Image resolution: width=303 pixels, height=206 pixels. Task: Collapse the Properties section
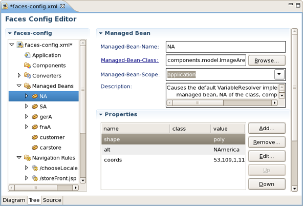click(x=100, y=114)
